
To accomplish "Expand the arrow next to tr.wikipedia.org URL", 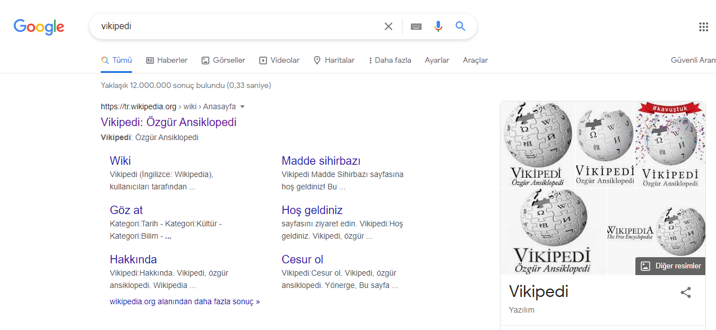I will 242,106.
